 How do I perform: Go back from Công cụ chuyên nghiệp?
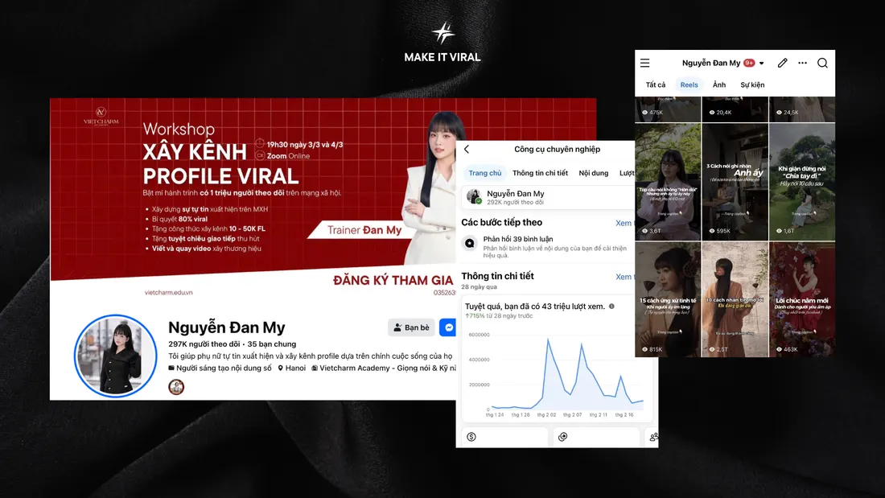pyautogui.click(x=467, y=149)
